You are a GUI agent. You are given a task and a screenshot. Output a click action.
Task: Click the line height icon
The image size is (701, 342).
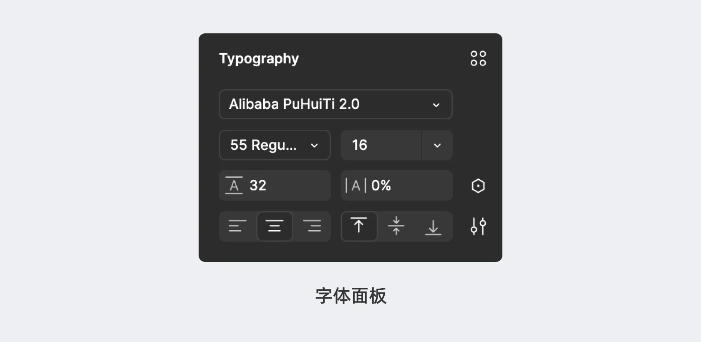point(234,186)
